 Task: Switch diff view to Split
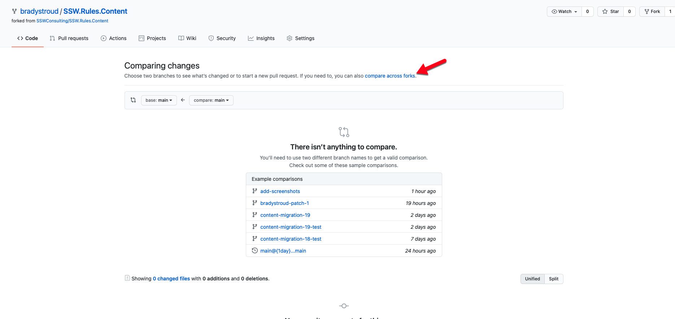(x=554, y=279)
